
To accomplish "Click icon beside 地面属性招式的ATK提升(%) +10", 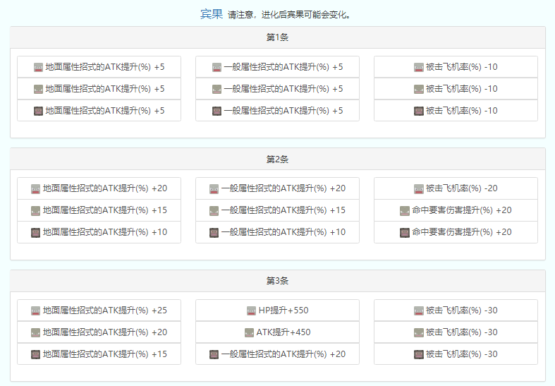I will (36, 232).
